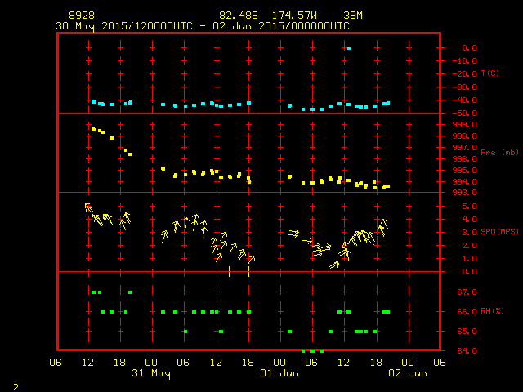Select the 31 May date label

(x=150, y=373)
